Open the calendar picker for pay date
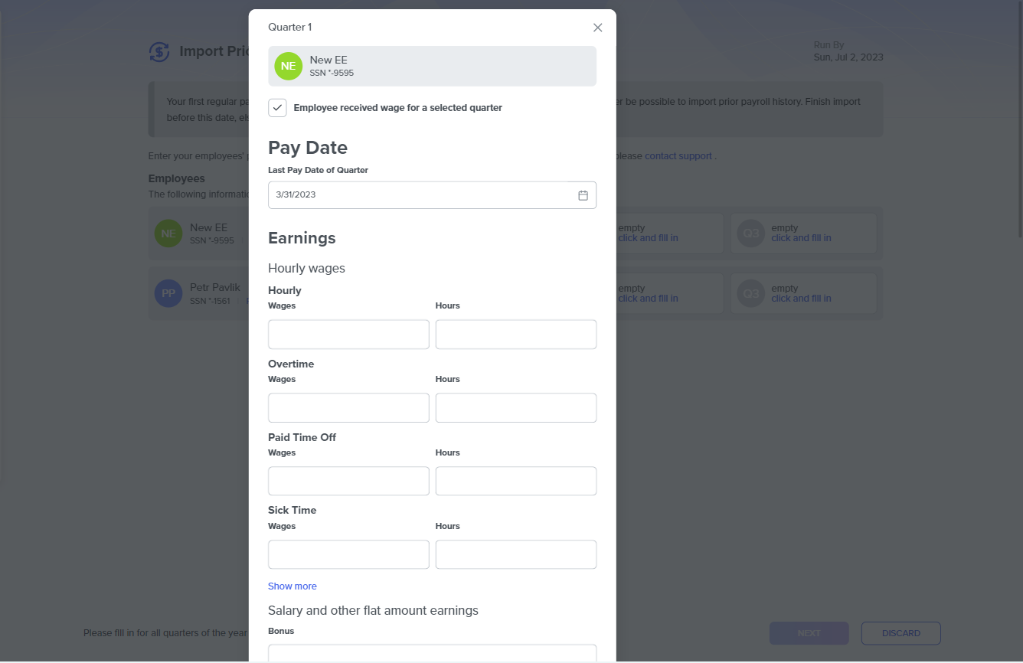 click(x=583, y=195)
